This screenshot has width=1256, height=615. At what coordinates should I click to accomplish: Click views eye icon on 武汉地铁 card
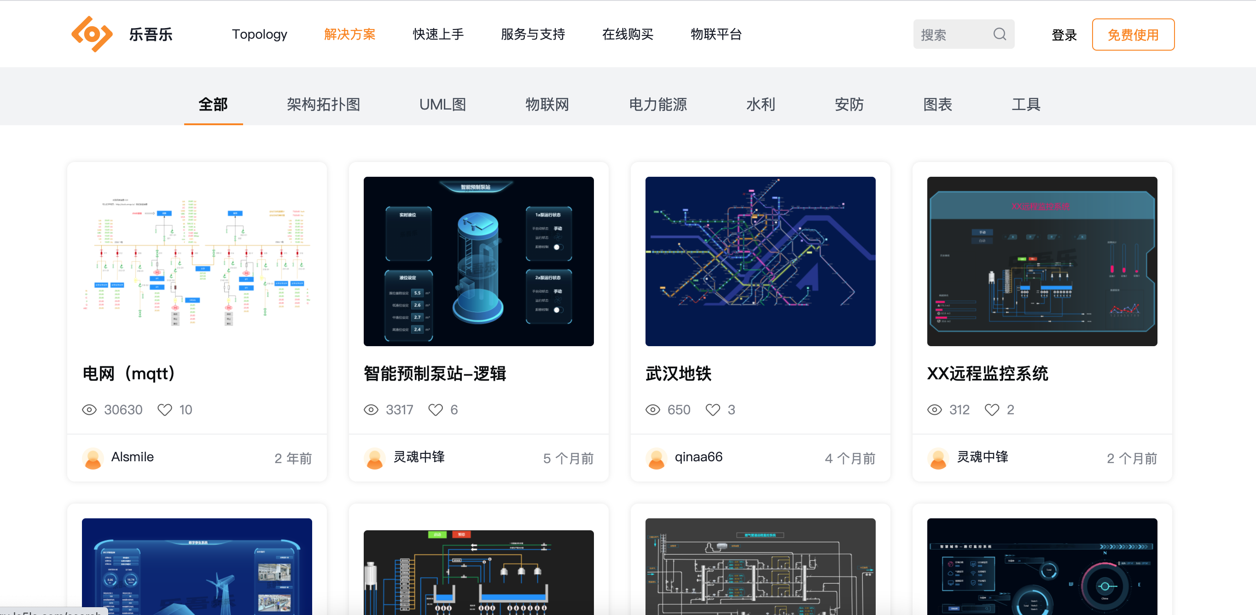(x=653, y=410)
